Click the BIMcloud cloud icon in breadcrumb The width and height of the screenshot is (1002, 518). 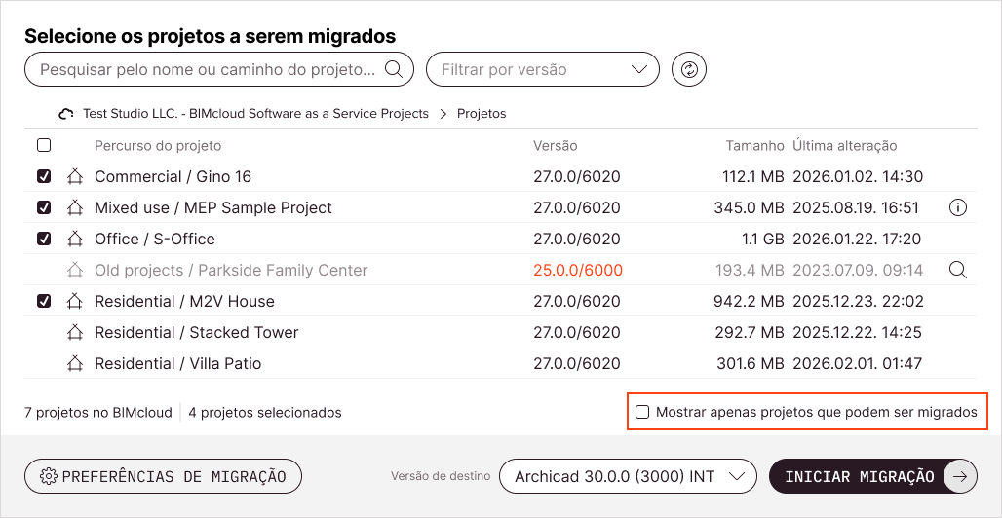pos(66,114)
